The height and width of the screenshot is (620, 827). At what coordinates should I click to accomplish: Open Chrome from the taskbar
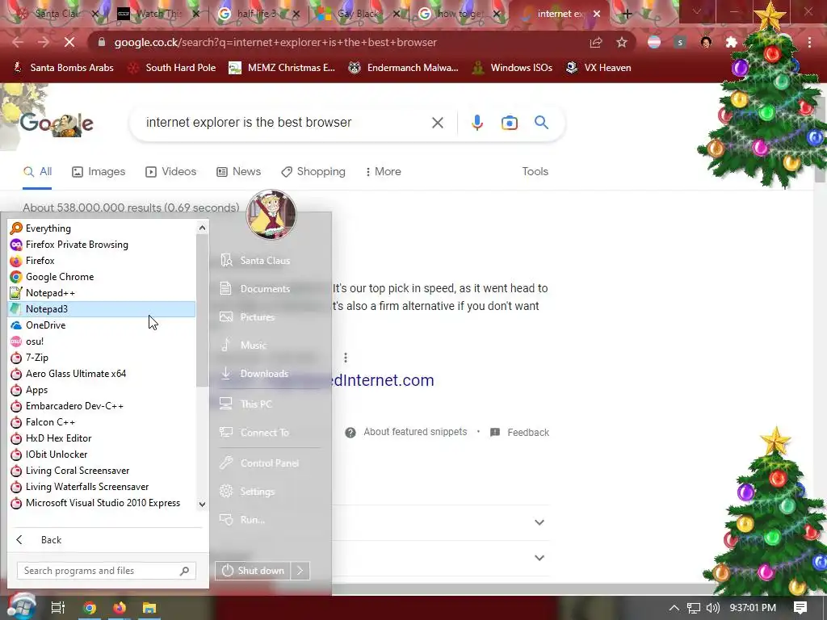click(90, 608)
